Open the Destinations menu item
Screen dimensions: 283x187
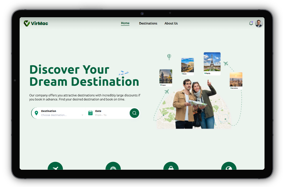tap(148, 23)
